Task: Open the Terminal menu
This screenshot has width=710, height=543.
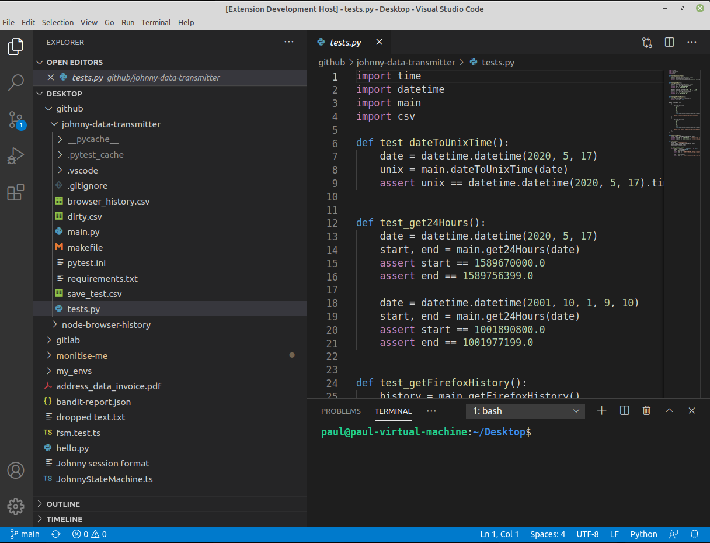Action: tap(155, 22)
